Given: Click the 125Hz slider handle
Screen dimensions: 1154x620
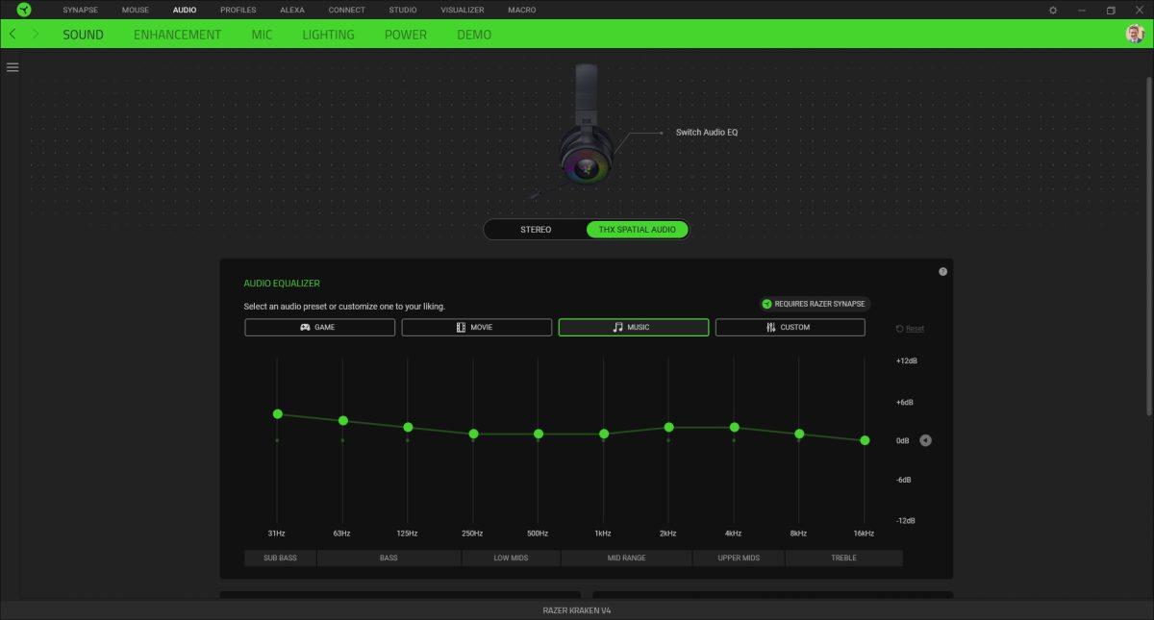Looking at the screenshot, I should point(408,427).
